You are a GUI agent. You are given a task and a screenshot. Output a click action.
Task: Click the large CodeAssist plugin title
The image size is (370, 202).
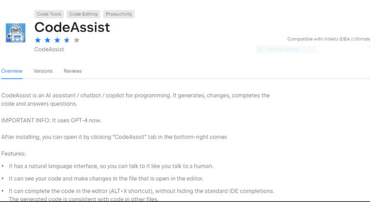pyautogui.click(x=72, y=27)
